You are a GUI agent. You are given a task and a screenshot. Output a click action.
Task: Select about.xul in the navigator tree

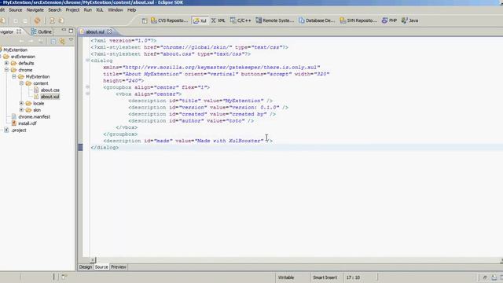click(x=50, y=97)
